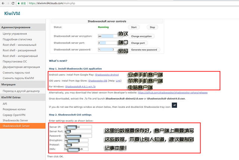Open Центр управления in sidebar
The image size is (239, 160).
point(15,34)
